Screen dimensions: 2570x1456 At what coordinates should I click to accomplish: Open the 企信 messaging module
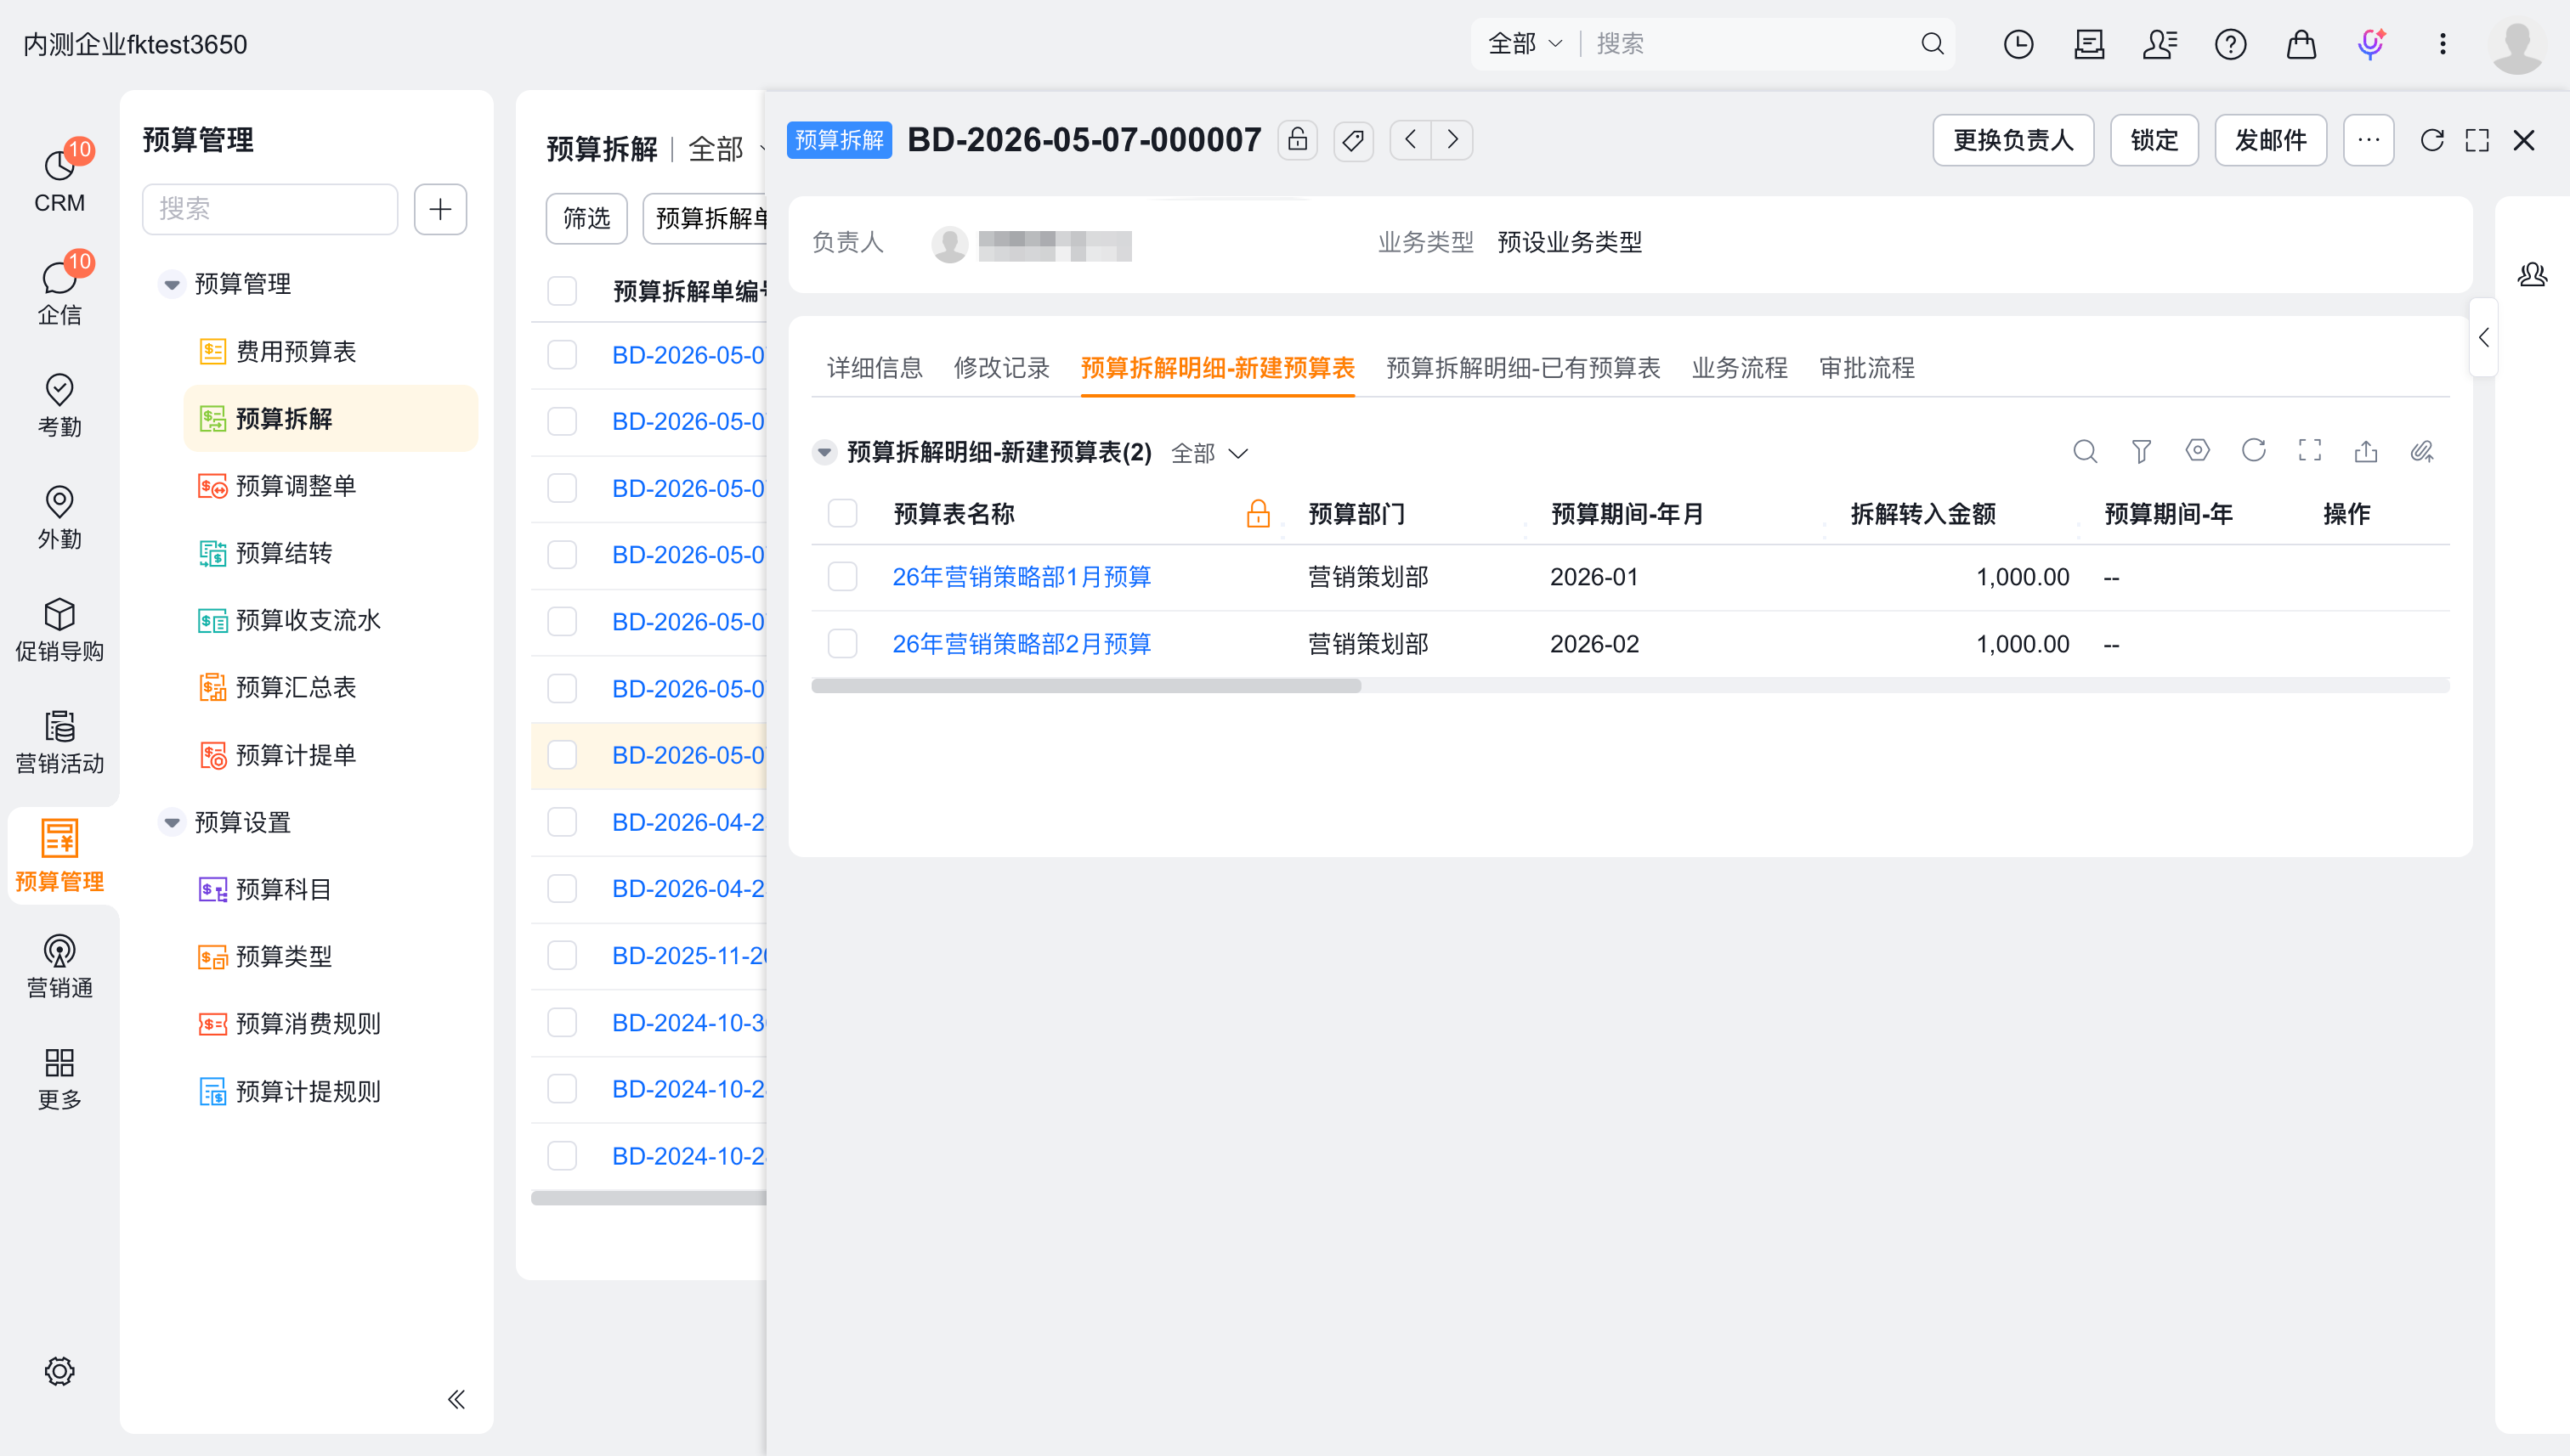click(59, 292)
